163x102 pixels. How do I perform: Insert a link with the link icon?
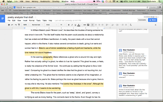pyautogui.click(x=85, y=25)
